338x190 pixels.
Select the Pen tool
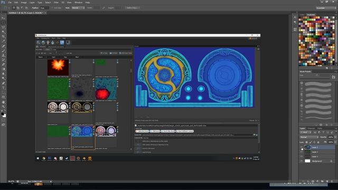coord(3,83)
